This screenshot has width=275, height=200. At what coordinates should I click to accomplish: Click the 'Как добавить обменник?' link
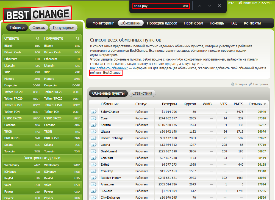109,68
